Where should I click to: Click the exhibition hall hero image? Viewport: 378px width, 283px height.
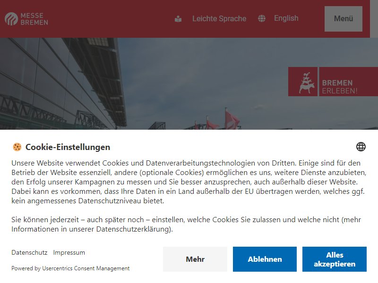[x=145, y=83]
